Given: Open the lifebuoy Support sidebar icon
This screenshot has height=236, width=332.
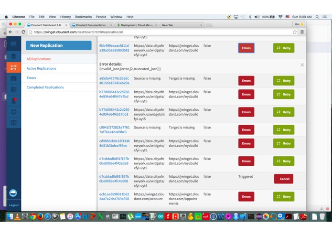Looking at the screenshot, I should tap(13, 111).
